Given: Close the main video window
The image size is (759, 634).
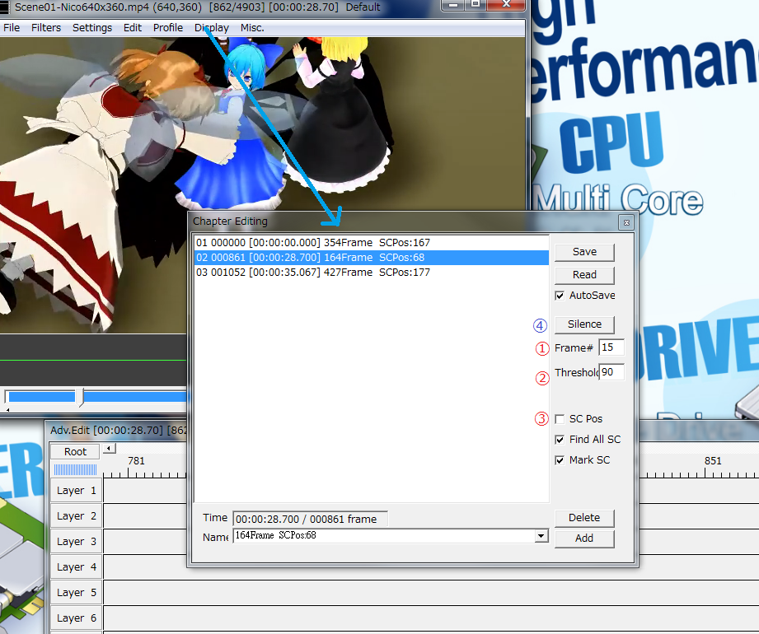Looking at the screenshot, I should [506, 5].
